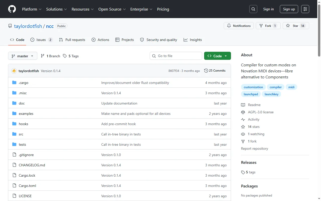Open the search magnifier button
Viewport: 321px width, 201px height.
(253, 9)
